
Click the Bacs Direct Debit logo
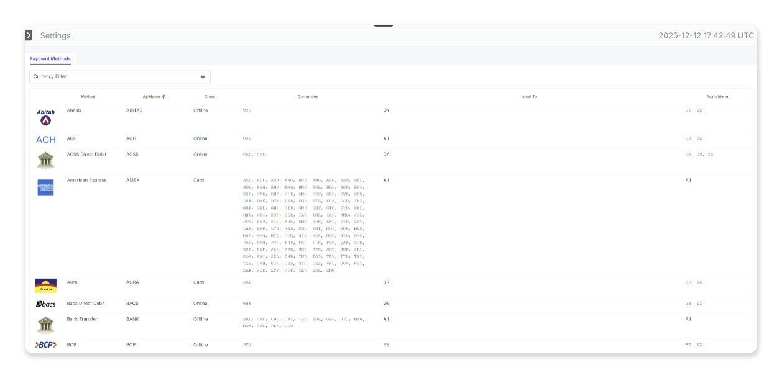(x=46, y=304)
